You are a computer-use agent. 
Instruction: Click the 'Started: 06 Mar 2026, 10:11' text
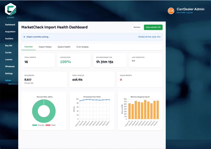point(149,37)
